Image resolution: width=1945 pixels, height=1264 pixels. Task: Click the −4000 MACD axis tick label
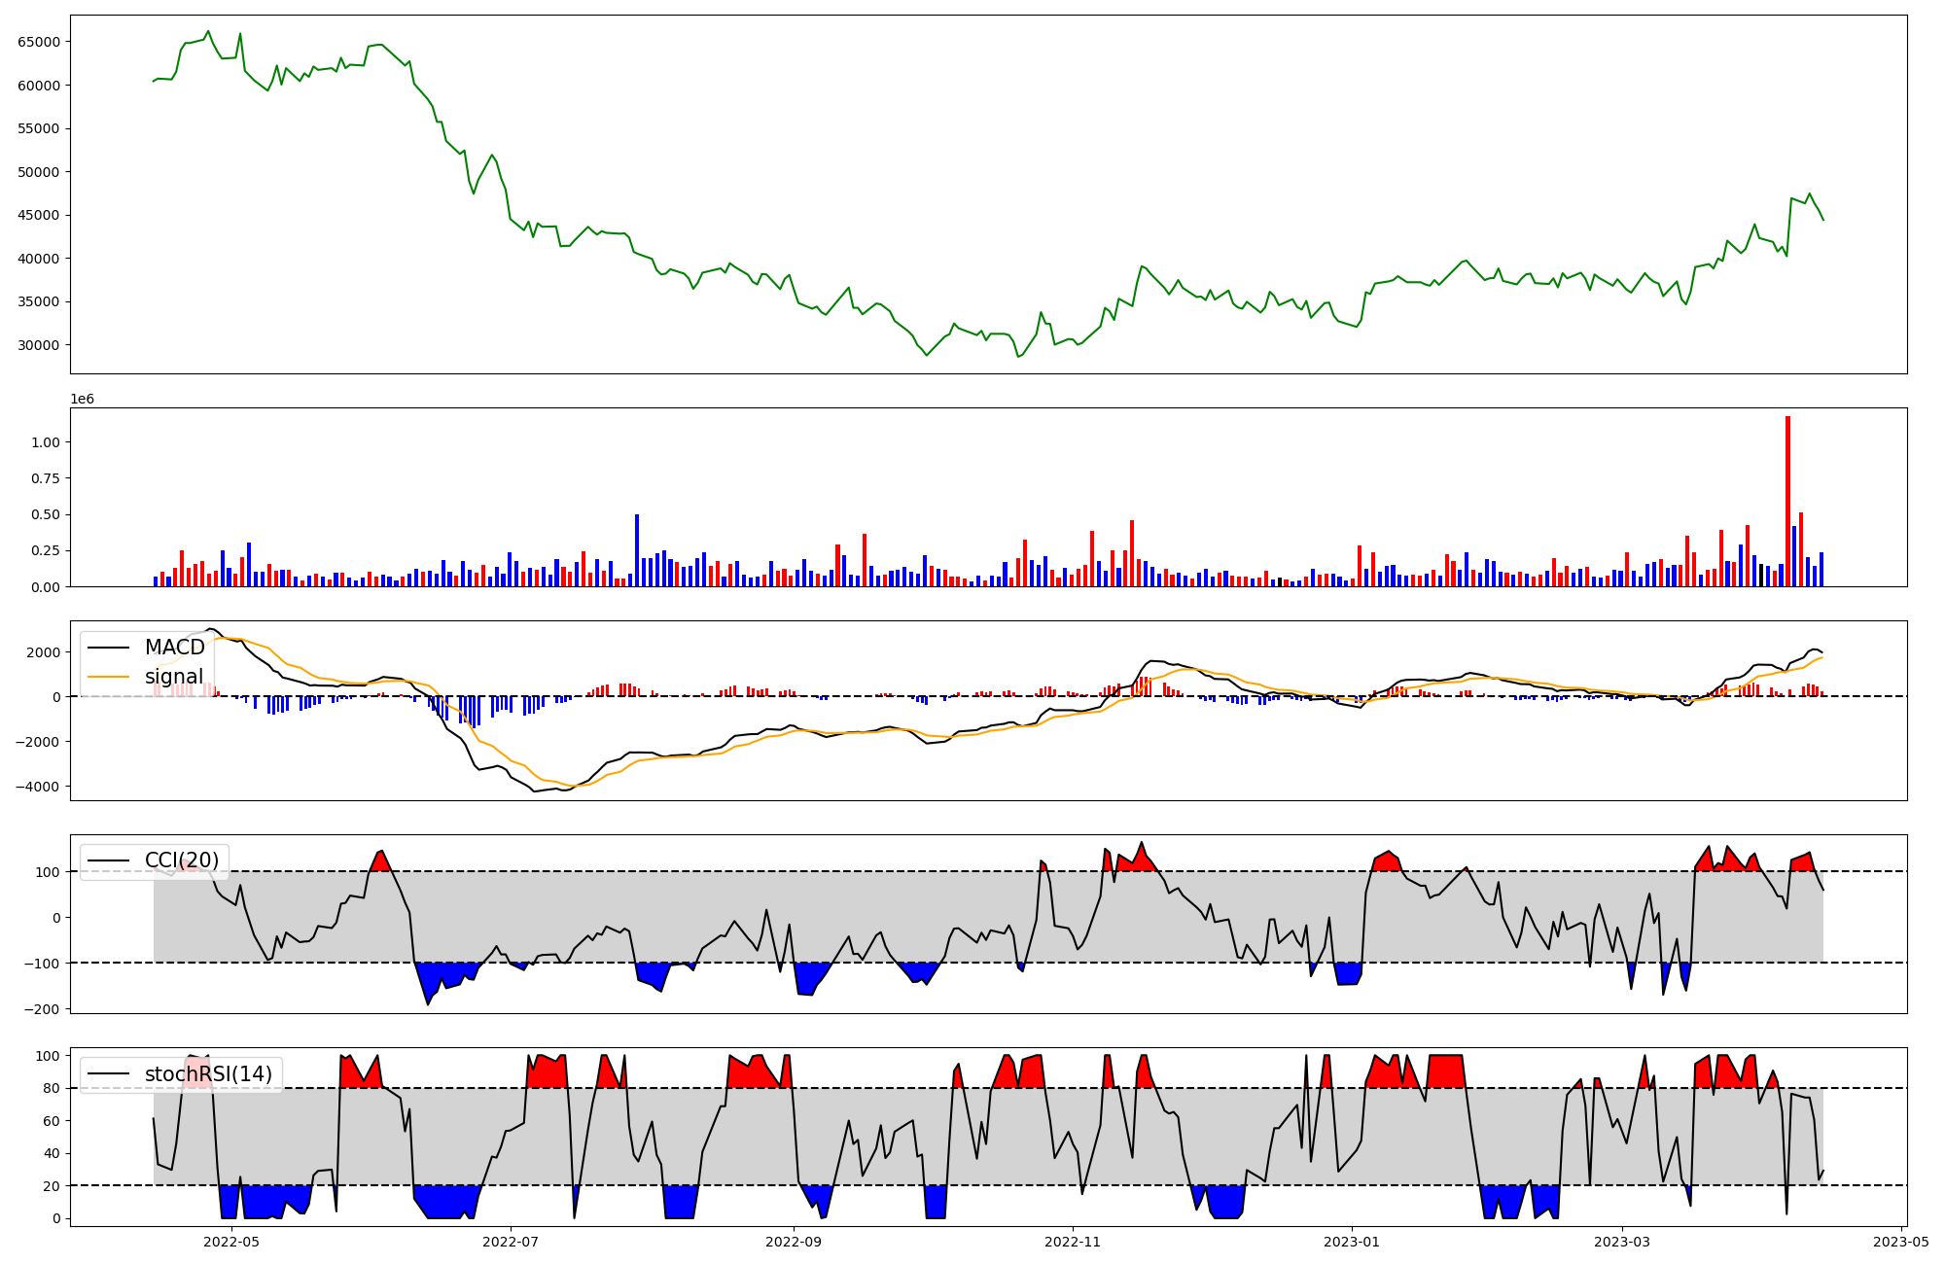36,787
